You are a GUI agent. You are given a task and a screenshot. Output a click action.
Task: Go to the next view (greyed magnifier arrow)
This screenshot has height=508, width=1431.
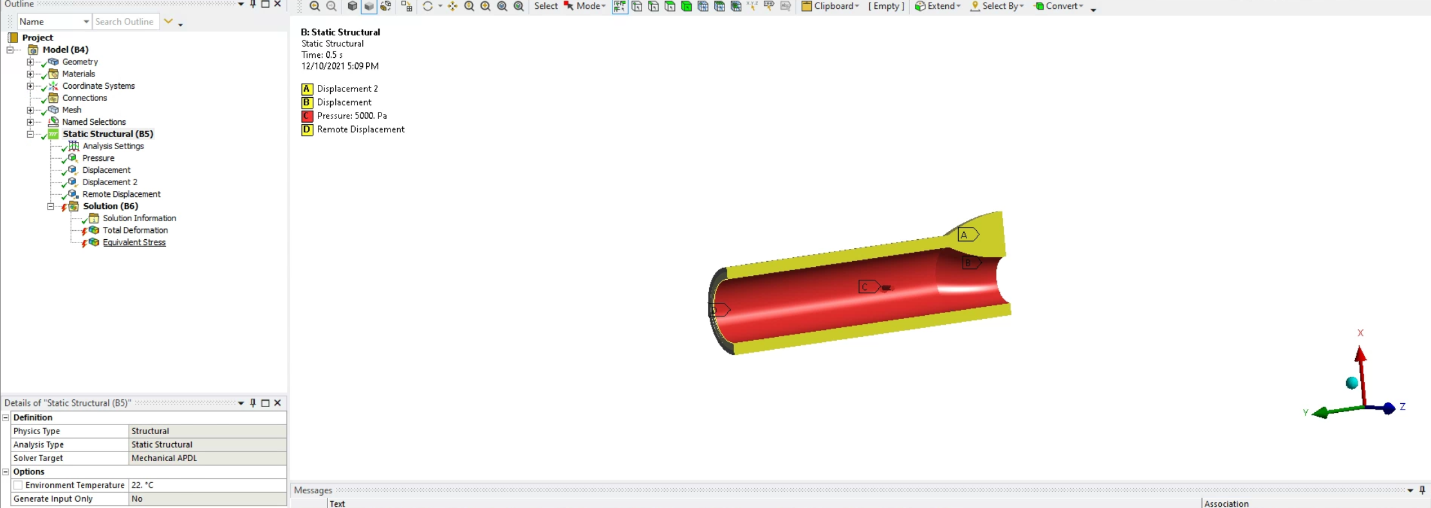[x=331, y=6]
